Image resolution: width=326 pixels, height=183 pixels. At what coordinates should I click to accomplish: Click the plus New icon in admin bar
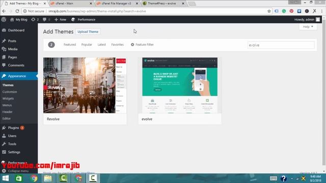(56, 19)
